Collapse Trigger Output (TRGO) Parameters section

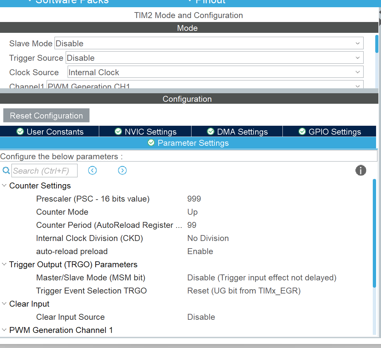point(4,264)
